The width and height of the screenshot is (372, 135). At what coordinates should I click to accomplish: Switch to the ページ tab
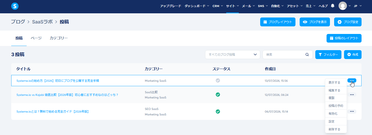click(x=36, y=38)
